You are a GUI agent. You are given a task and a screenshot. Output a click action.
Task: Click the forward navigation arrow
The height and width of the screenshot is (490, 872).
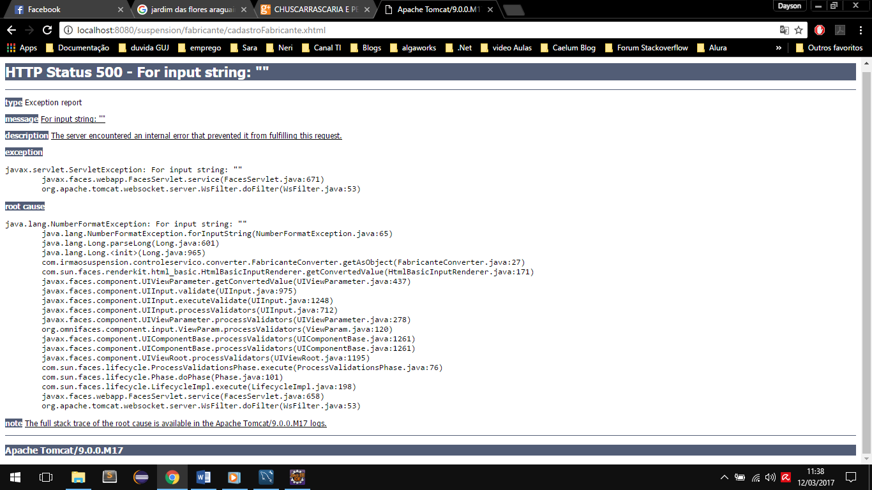click(x=29, y=30)
